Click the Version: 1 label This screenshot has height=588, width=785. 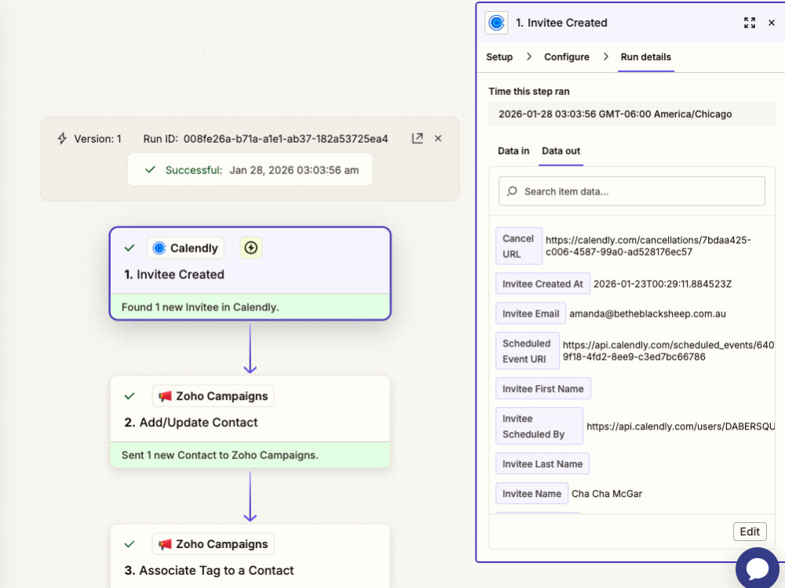click(x=97, y=139)
